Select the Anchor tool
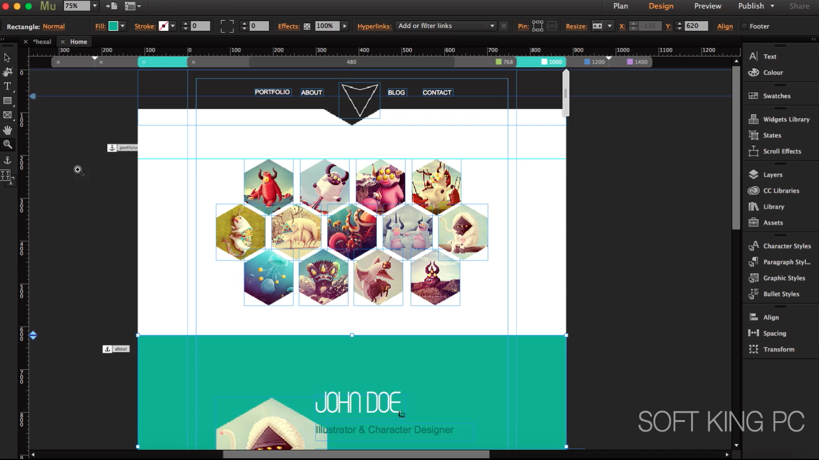This screenshot has width=819, height=460. coord(7,160)
